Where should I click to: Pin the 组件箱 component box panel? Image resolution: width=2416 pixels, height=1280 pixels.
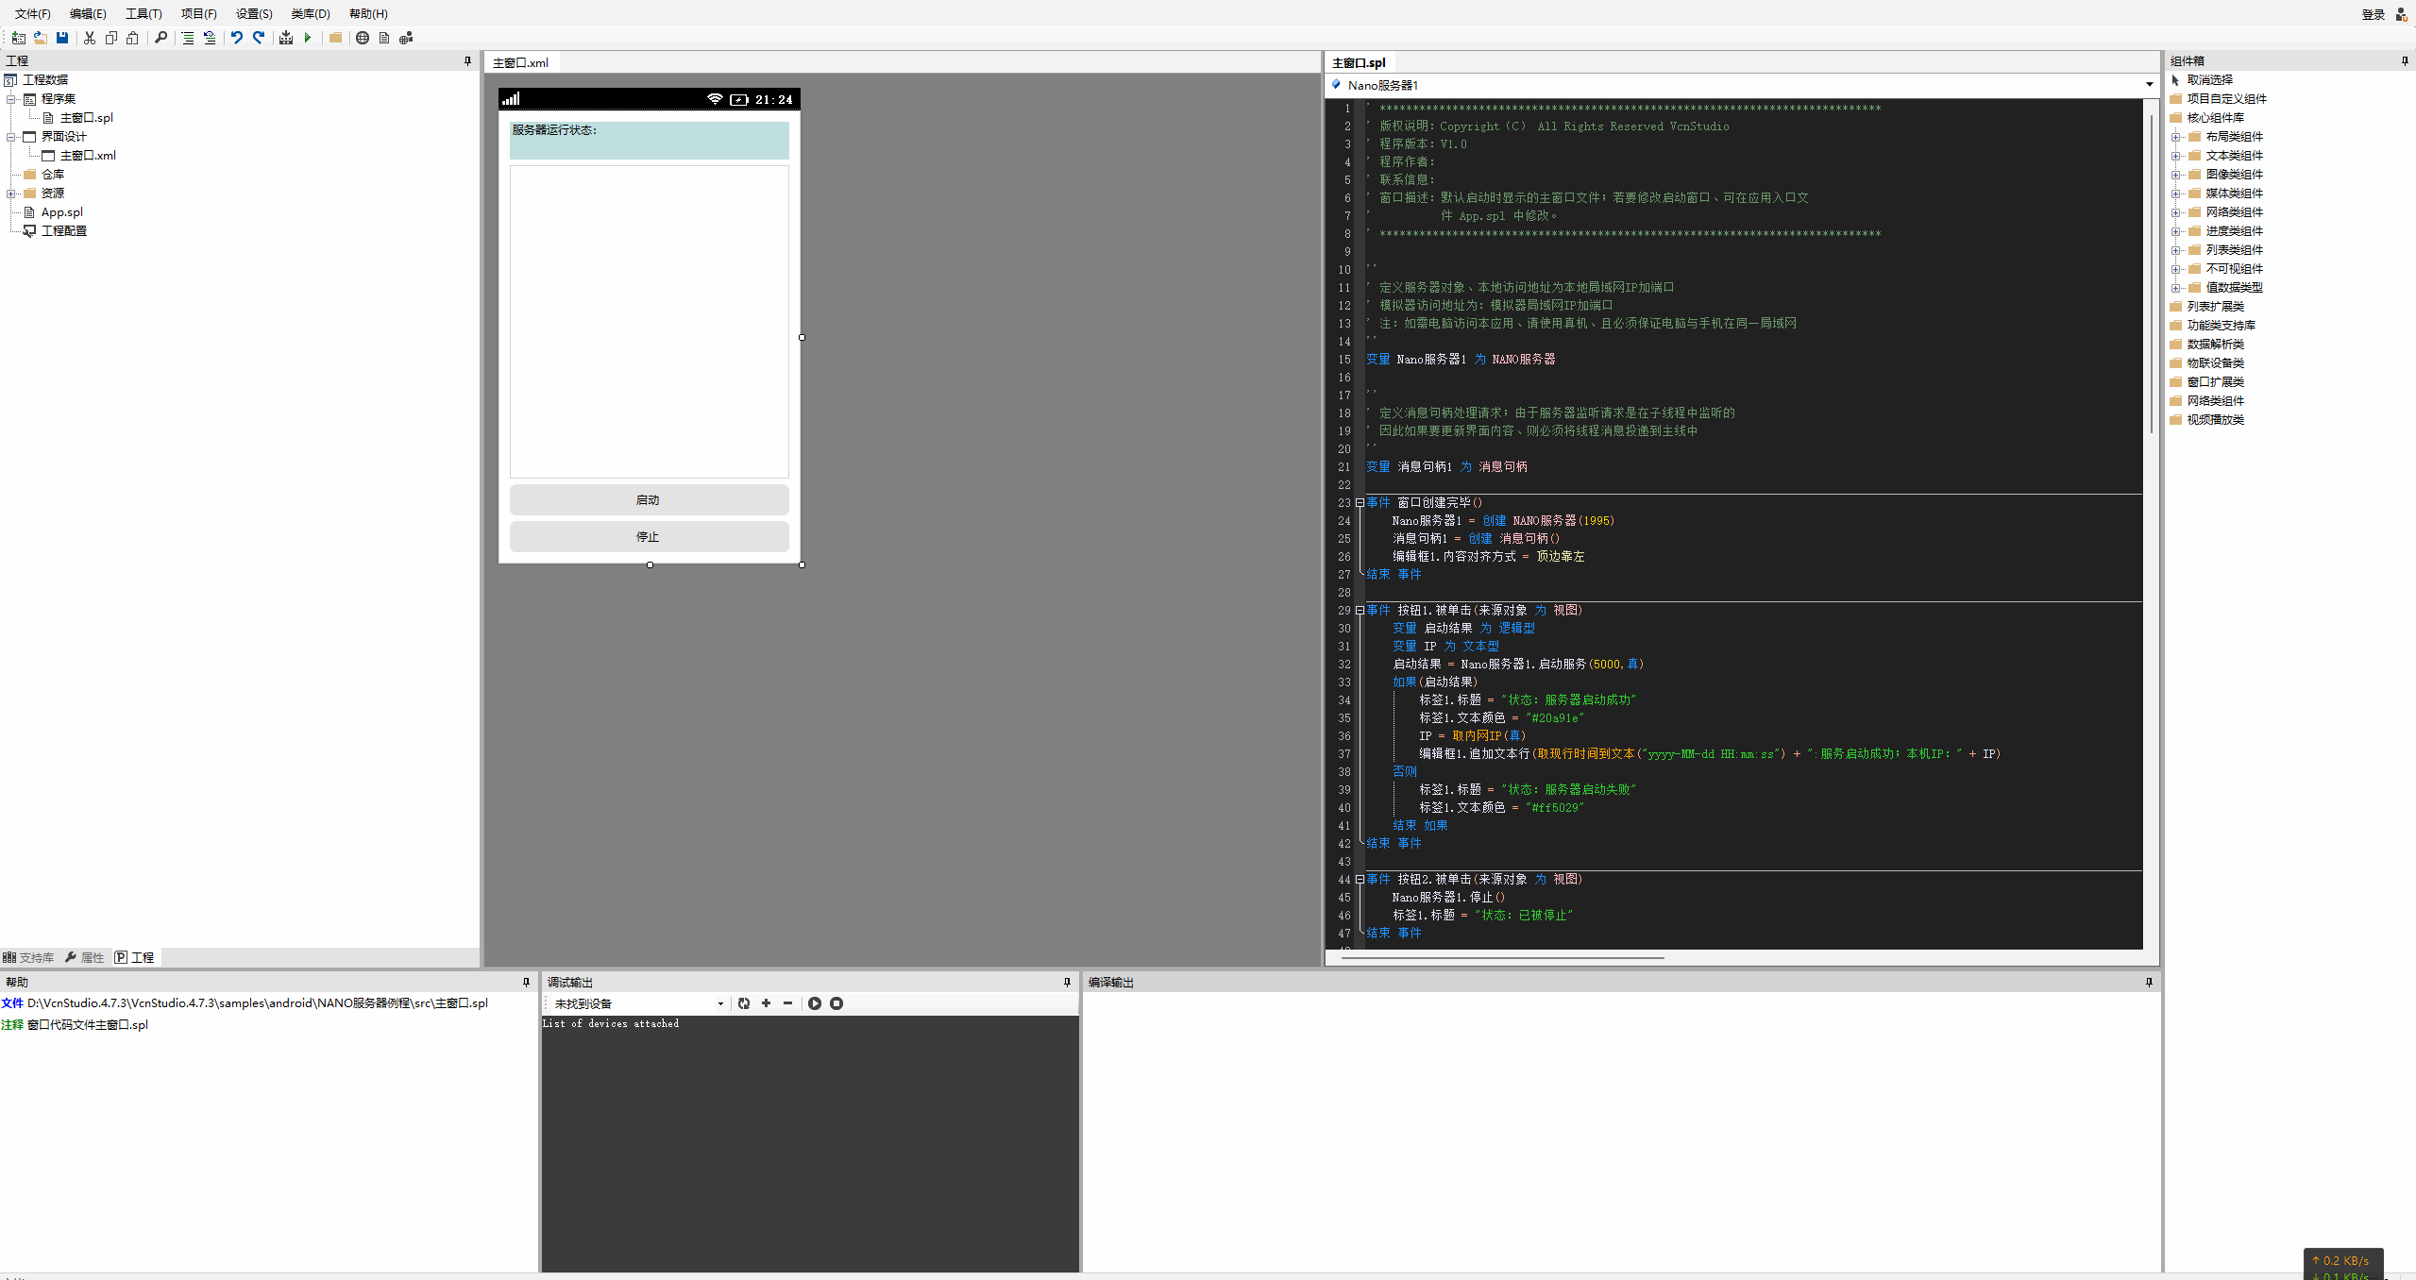2405,61
